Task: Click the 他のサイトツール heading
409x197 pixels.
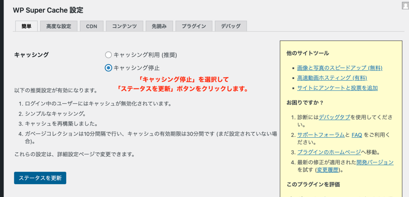Action: point(308,53)
